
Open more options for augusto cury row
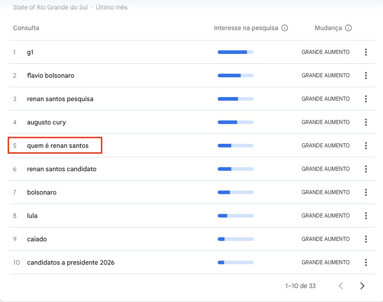click(365, 122)
